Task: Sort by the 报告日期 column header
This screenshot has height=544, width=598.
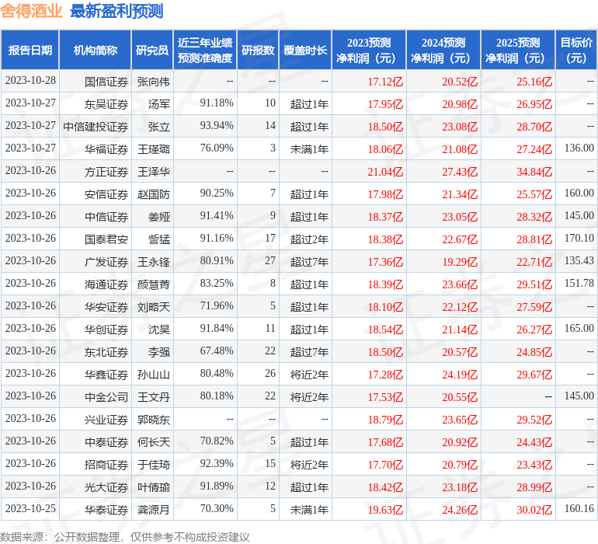Action: [30, 51]
